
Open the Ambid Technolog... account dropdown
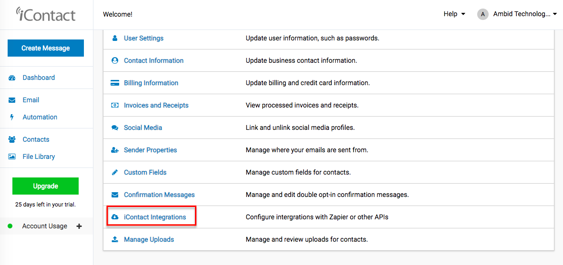pyautogui.click(x=524, y=14)
